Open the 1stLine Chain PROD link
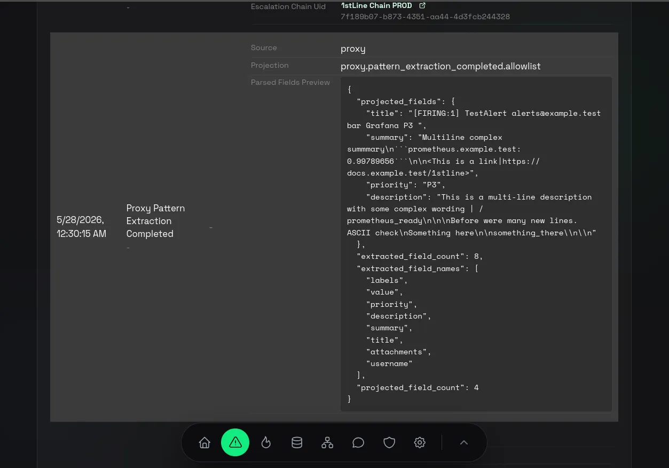The image size is (669, 468). click(x=376, y=5)
